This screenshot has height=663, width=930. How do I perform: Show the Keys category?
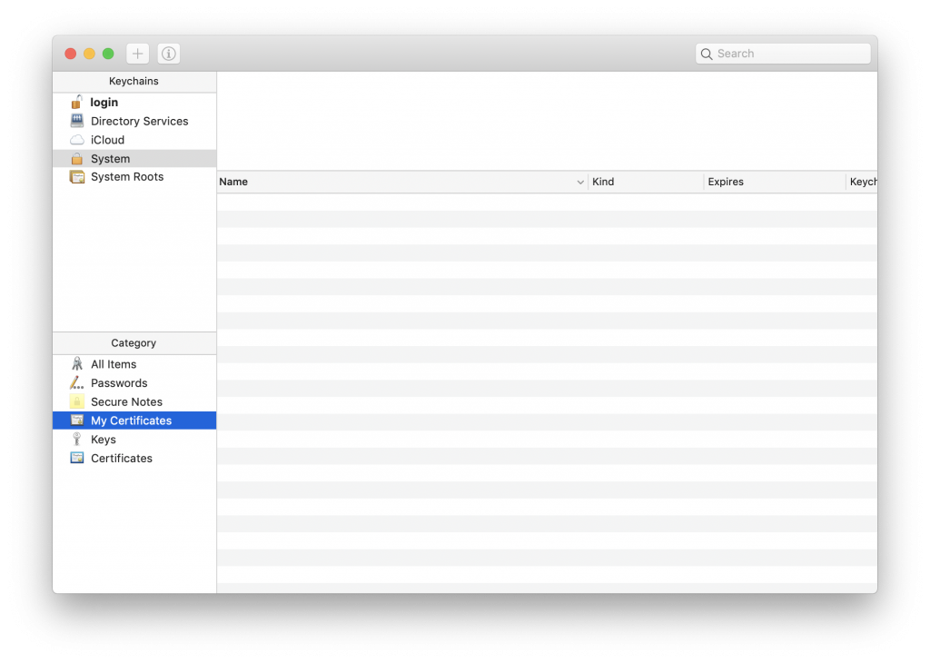point(134,440)
